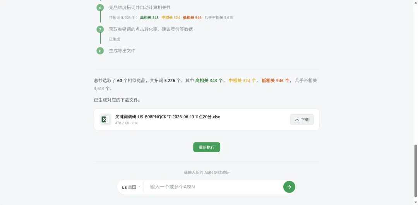The height and width of the screenshot is (205, 418).
Task: Submit ASIN with the green arrow button
Action: [289, 187]
